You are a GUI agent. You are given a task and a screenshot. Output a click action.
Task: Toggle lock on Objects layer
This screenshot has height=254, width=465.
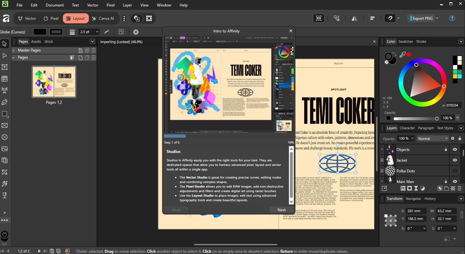click(x=446, y=149)
